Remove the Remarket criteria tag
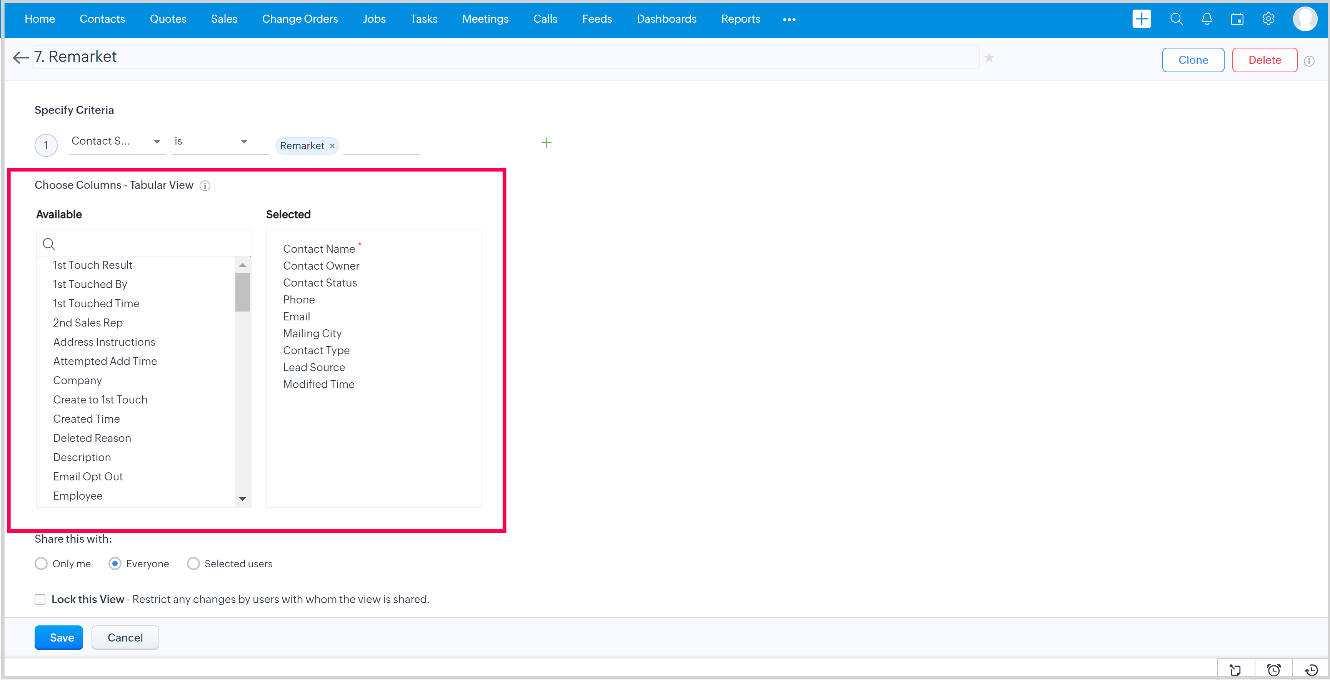 point(332,146)
